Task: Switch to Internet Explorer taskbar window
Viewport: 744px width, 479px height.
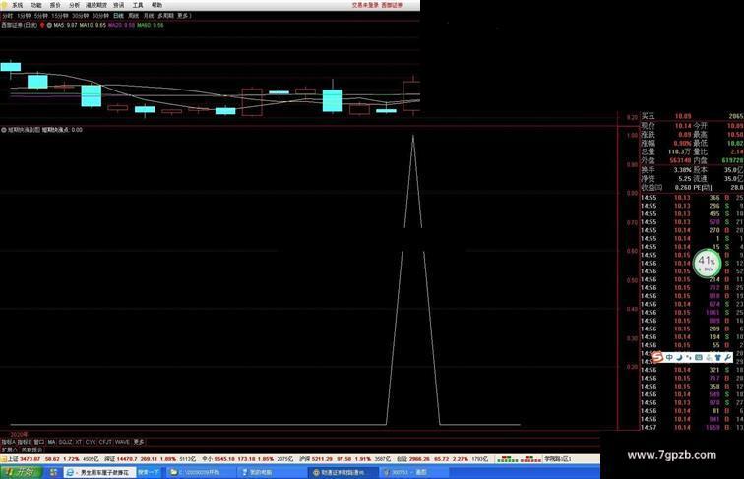Action: click(x=99, y=472)
